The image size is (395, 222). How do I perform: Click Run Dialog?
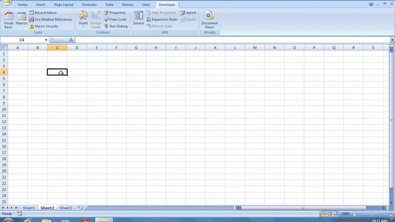pyautogui.click(x=116, y=26)
